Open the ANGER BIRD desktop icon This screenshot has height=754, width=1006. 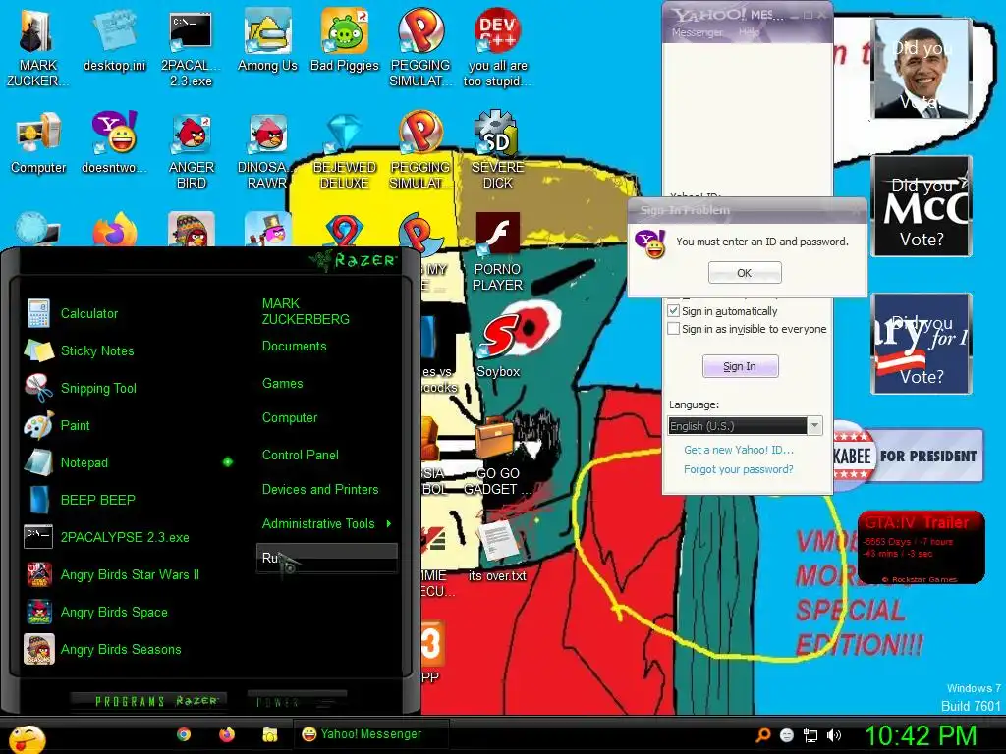pos(192,150)
